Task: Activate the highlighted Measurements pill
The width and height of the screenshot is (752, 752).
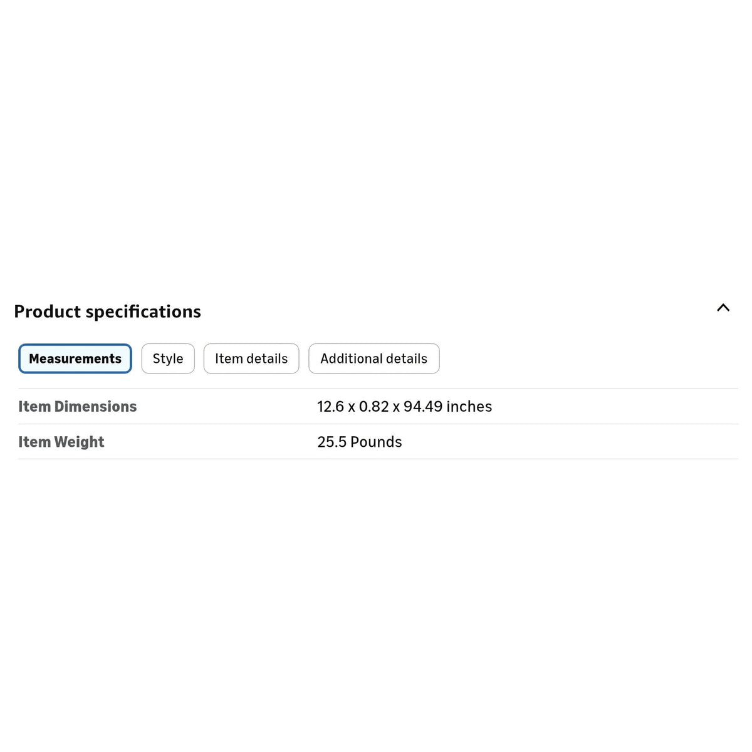Action: pos(75,358)
